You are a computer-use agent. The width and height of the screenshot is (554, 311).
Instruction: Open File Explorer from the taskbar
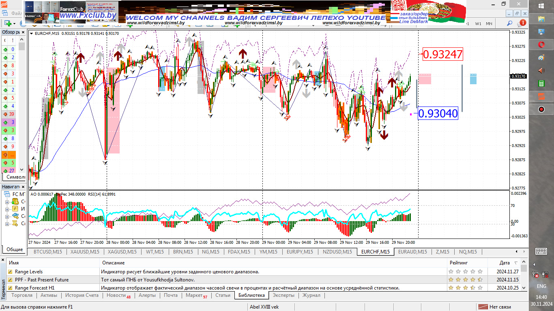tap(541, 19)
